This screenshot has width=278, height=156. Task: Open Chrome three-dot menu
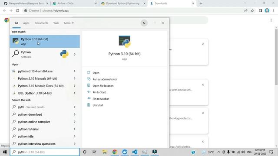pyautogui.click(x=274, y=10)
